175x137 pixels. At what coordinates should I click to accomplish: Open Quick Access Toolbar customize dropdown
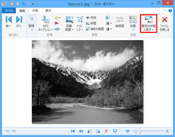(33, 4)
